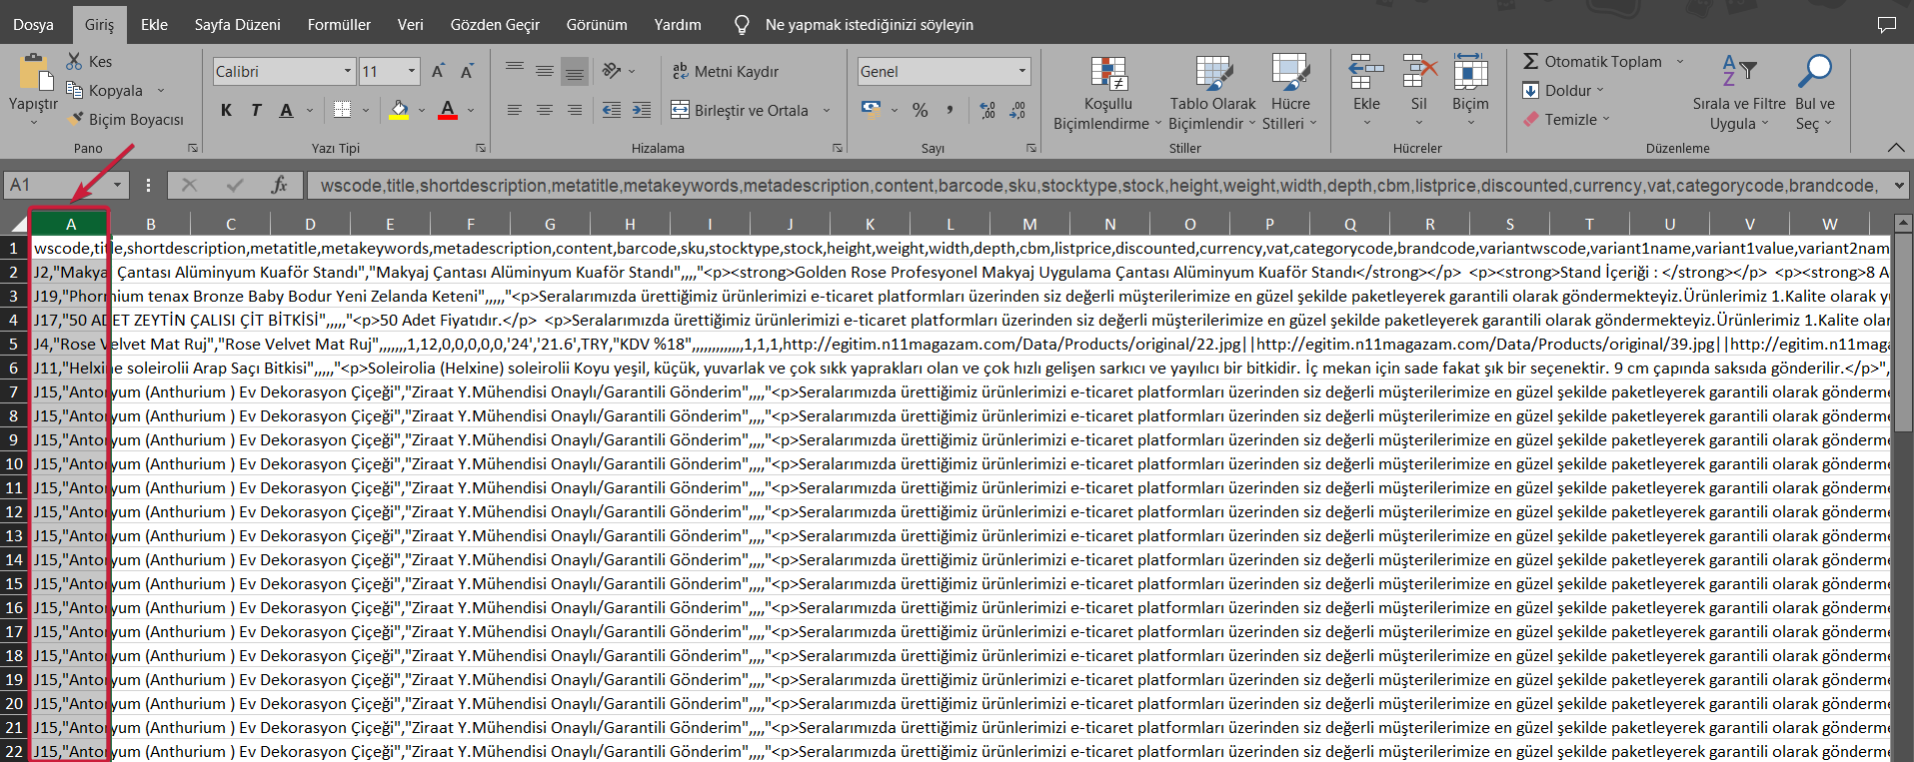The width and height of the screenshot is (1914, 762).
Task: Open the Fill (Doldur) menu
Action: pos(1563,90)
